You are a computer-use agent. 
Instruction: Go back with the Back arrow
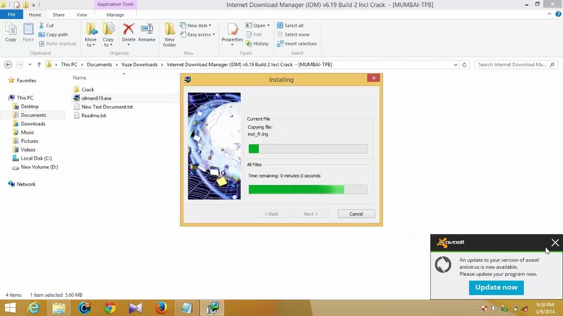[8, 65]
